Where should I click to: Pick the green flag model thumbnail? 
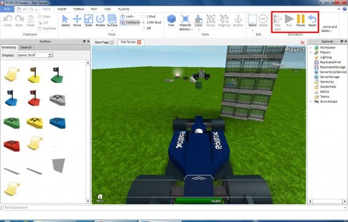coord(57,75)
